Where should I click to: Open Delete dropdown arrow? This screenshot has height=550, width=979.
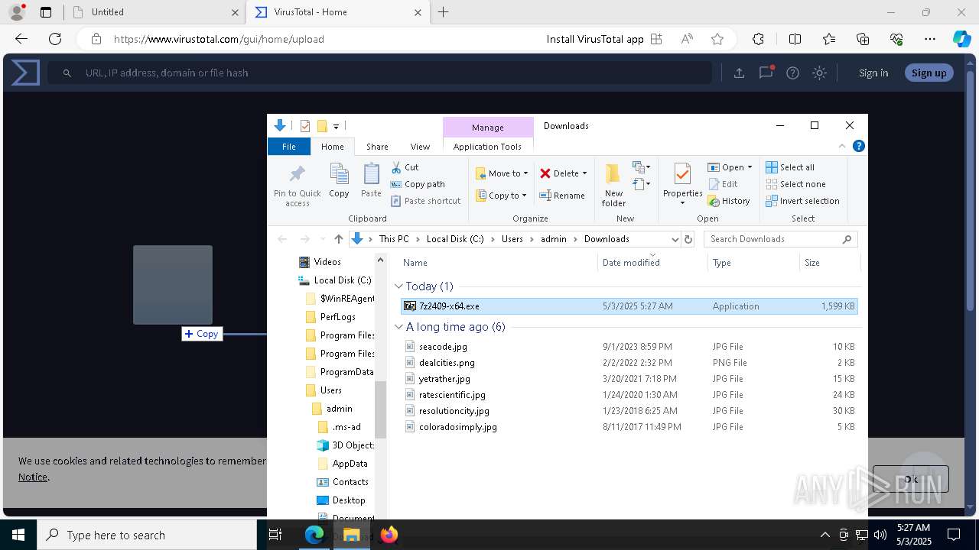coord(584,173)
